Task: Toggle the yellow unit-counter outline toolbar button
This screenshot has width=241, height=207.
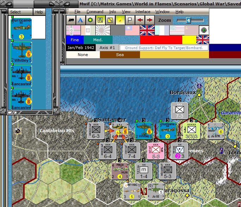Action: click(x=100, y=20)
